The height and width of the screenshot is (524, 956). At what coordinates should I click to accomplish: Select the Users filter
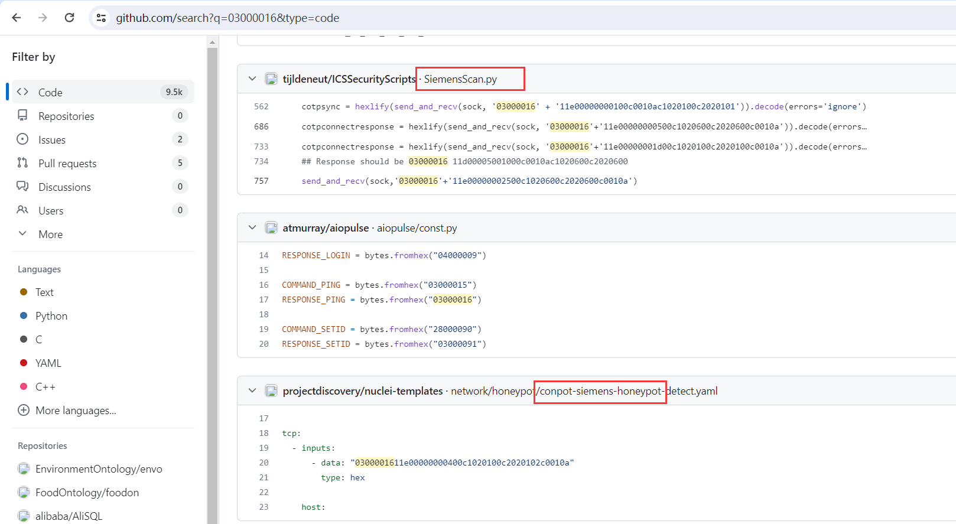point(103,210)
